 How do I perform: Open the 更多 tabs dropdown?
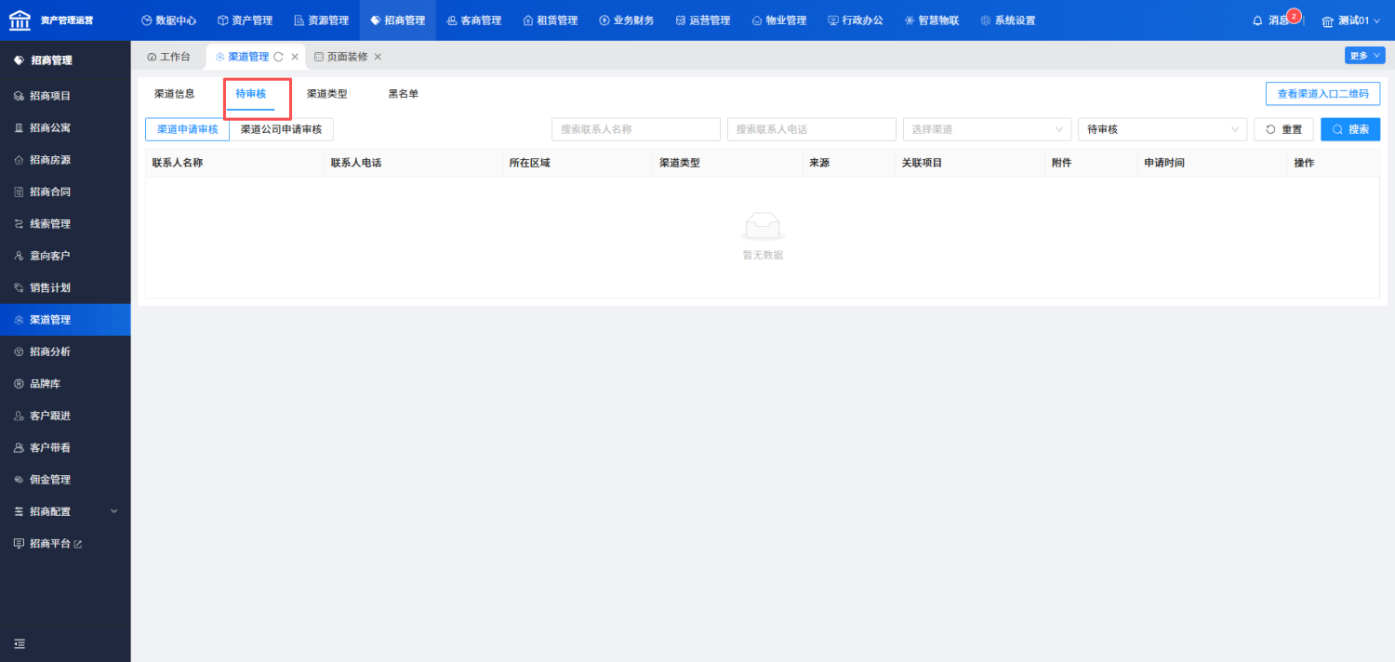click(x=1364, y=56)
